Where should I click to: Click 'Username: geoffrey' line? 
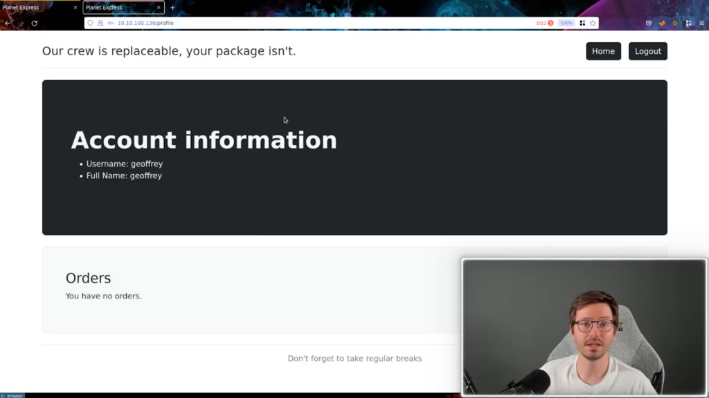coord(125,164)
